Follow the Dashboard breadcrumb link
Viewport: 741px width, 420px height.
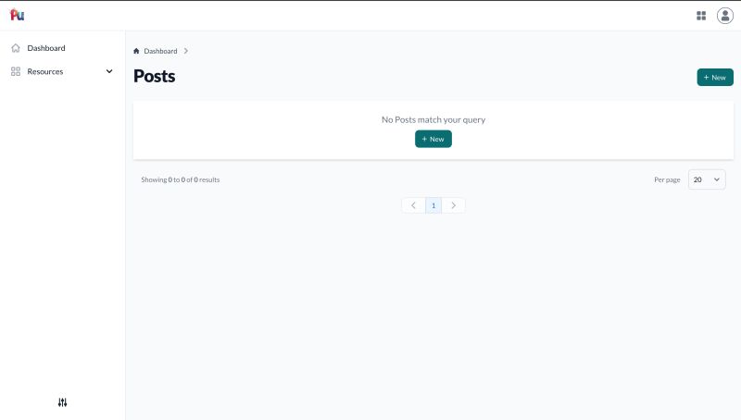[160, 51]
